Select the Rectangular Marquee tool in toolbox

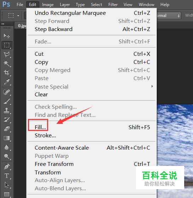tap(7, 45)
